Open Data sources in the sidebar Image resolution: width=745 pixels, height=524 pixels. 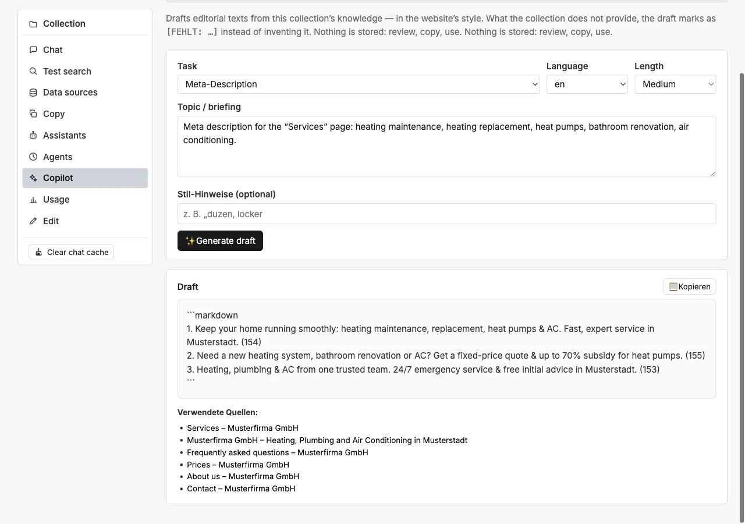85,93
